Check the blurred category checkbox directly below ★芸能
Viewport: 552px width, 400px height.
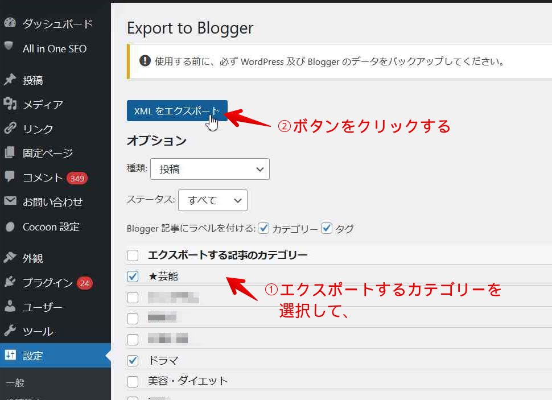(x=133, y=297)
